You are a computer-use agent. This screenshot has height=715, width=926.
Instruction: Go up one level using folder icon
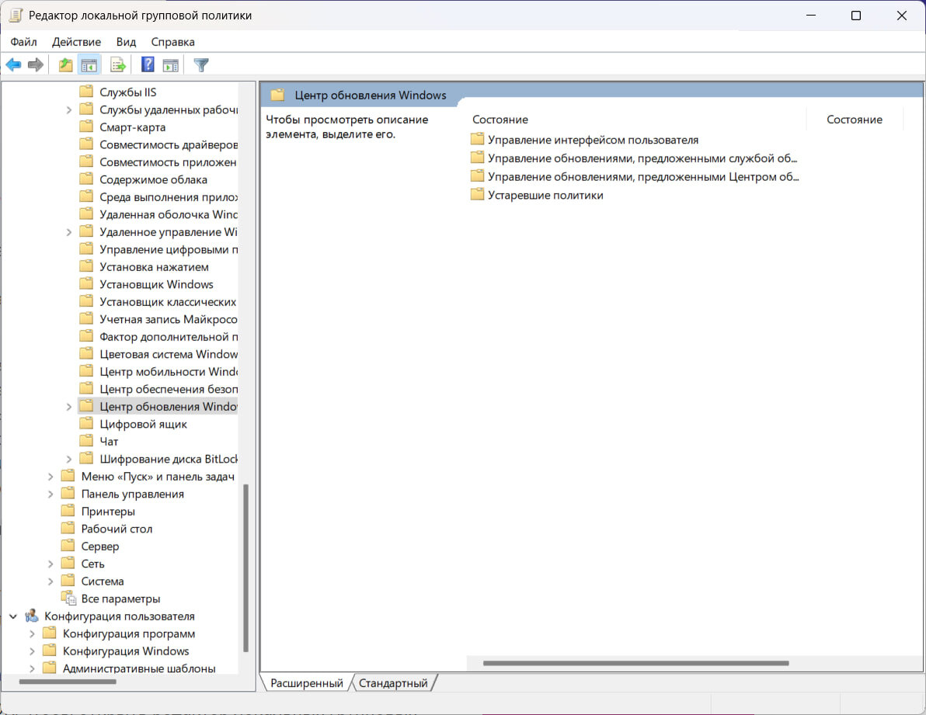[66, 65]
